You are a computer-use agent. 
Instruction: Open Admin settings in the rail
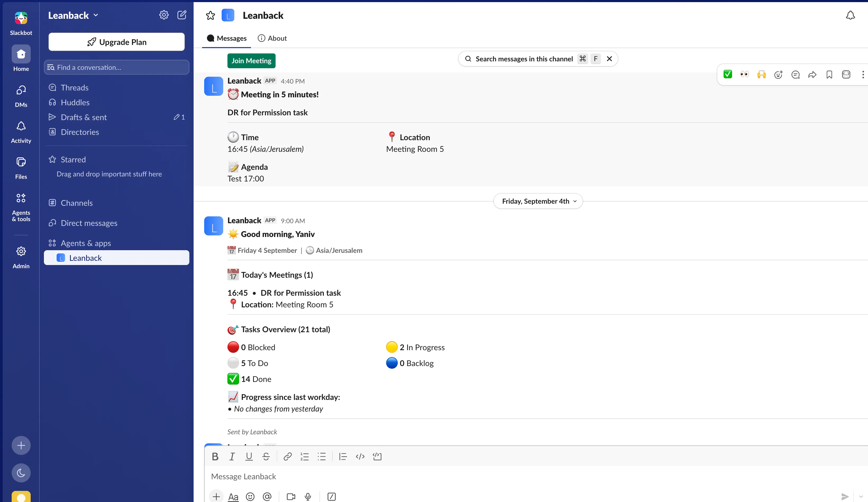(x=21, y=257)
